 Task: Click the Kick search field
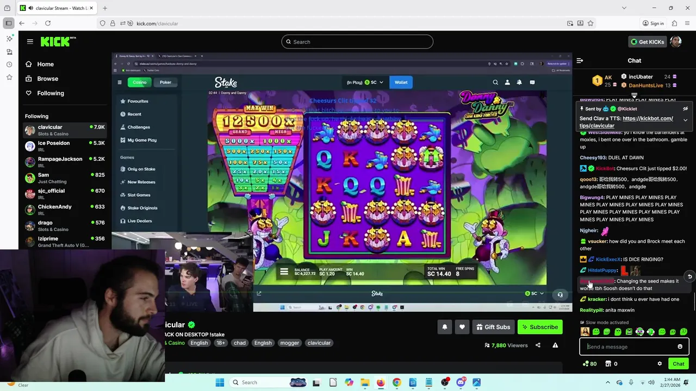pos(357,42)
